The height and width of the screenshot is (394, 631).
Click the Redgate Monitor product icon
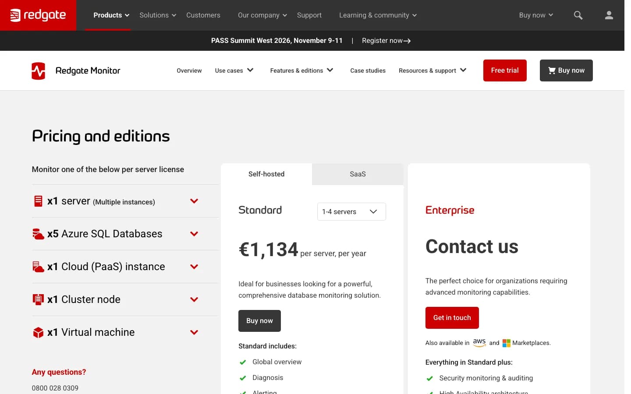[39, 70]
